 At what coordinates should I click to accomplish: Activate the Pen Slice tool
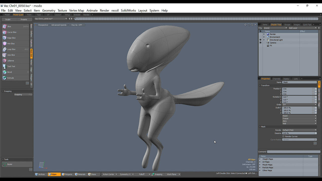pos(11,43)
